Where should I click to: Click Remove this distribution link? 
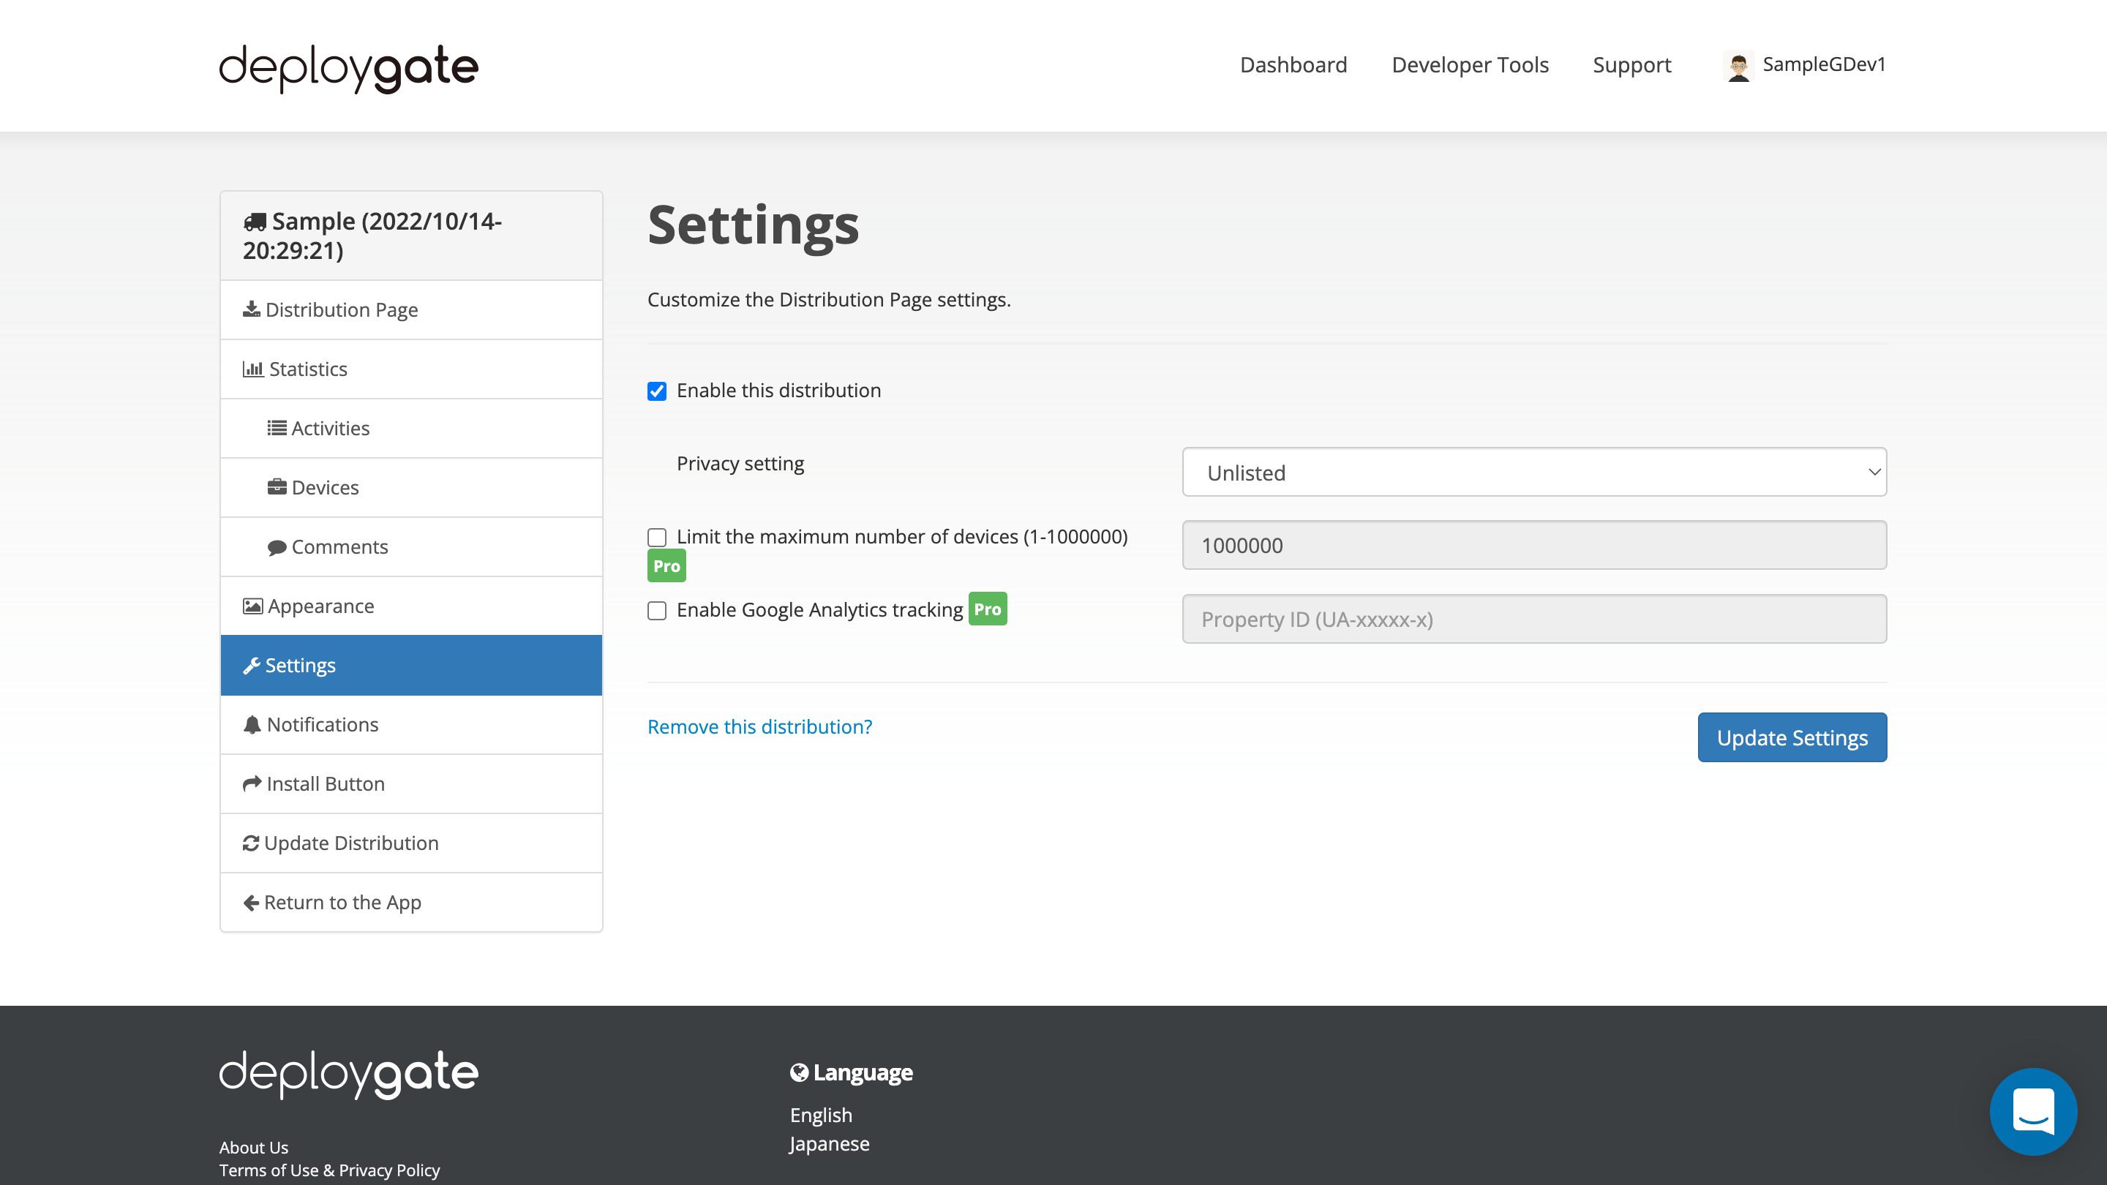click(759, 726)
